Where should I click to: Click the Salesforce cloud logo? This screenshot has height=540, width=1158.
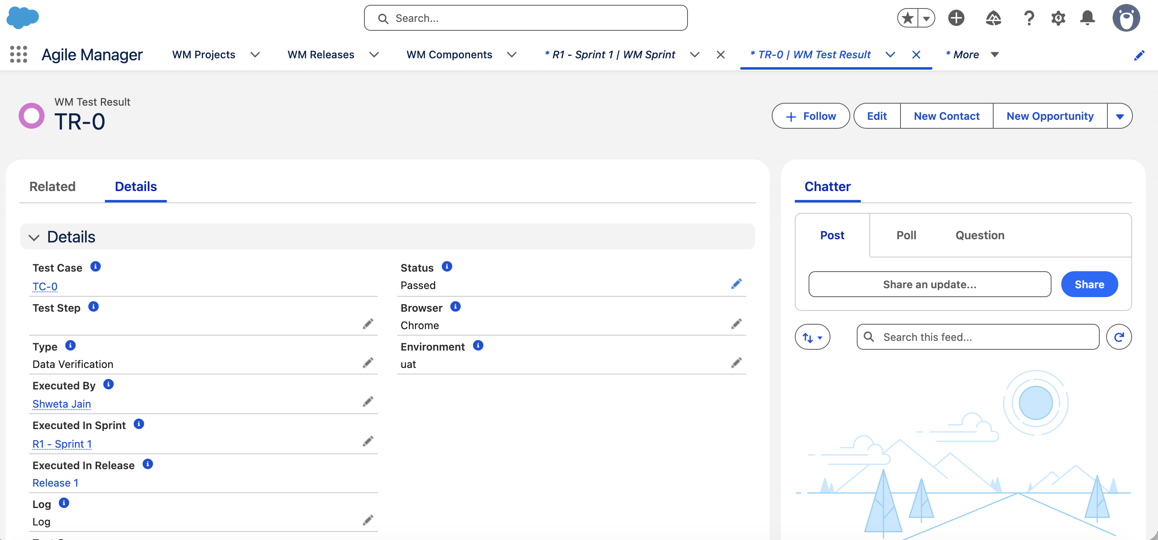click(x=23, y=18)
